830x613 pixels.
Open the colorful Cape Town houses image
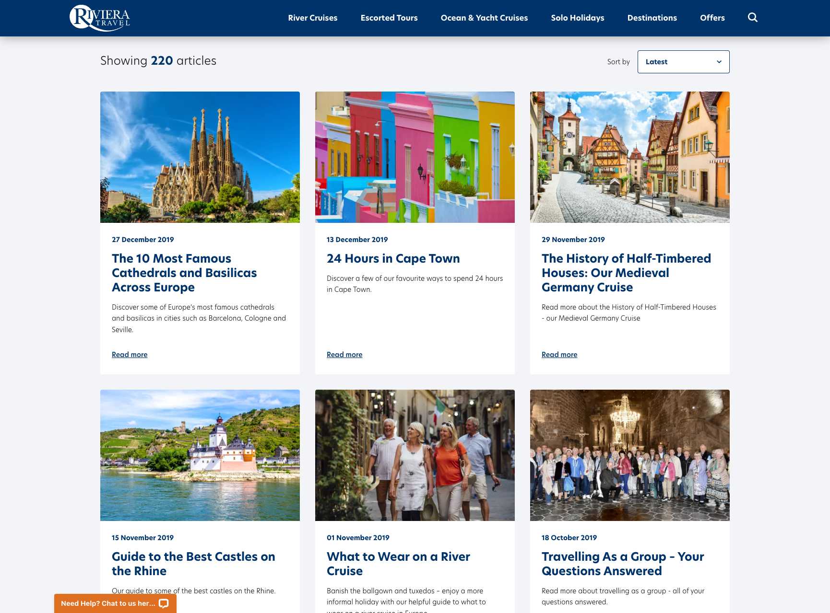point(415,157)
